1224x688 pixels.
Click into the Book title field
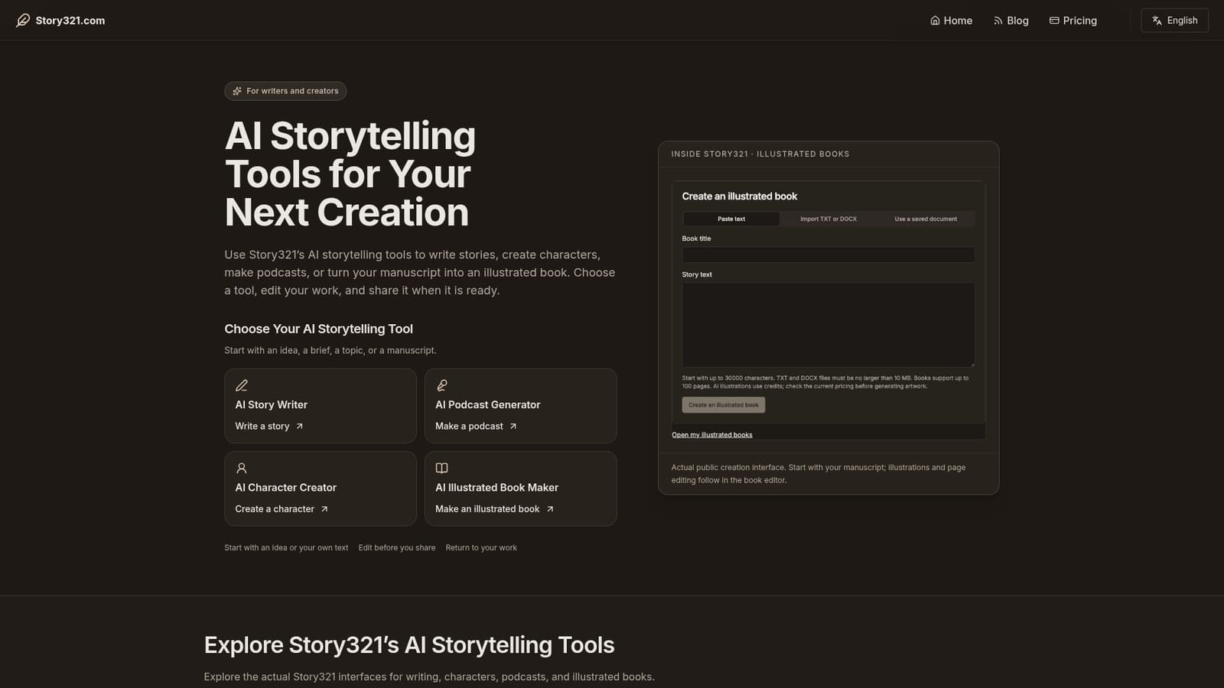828,255
